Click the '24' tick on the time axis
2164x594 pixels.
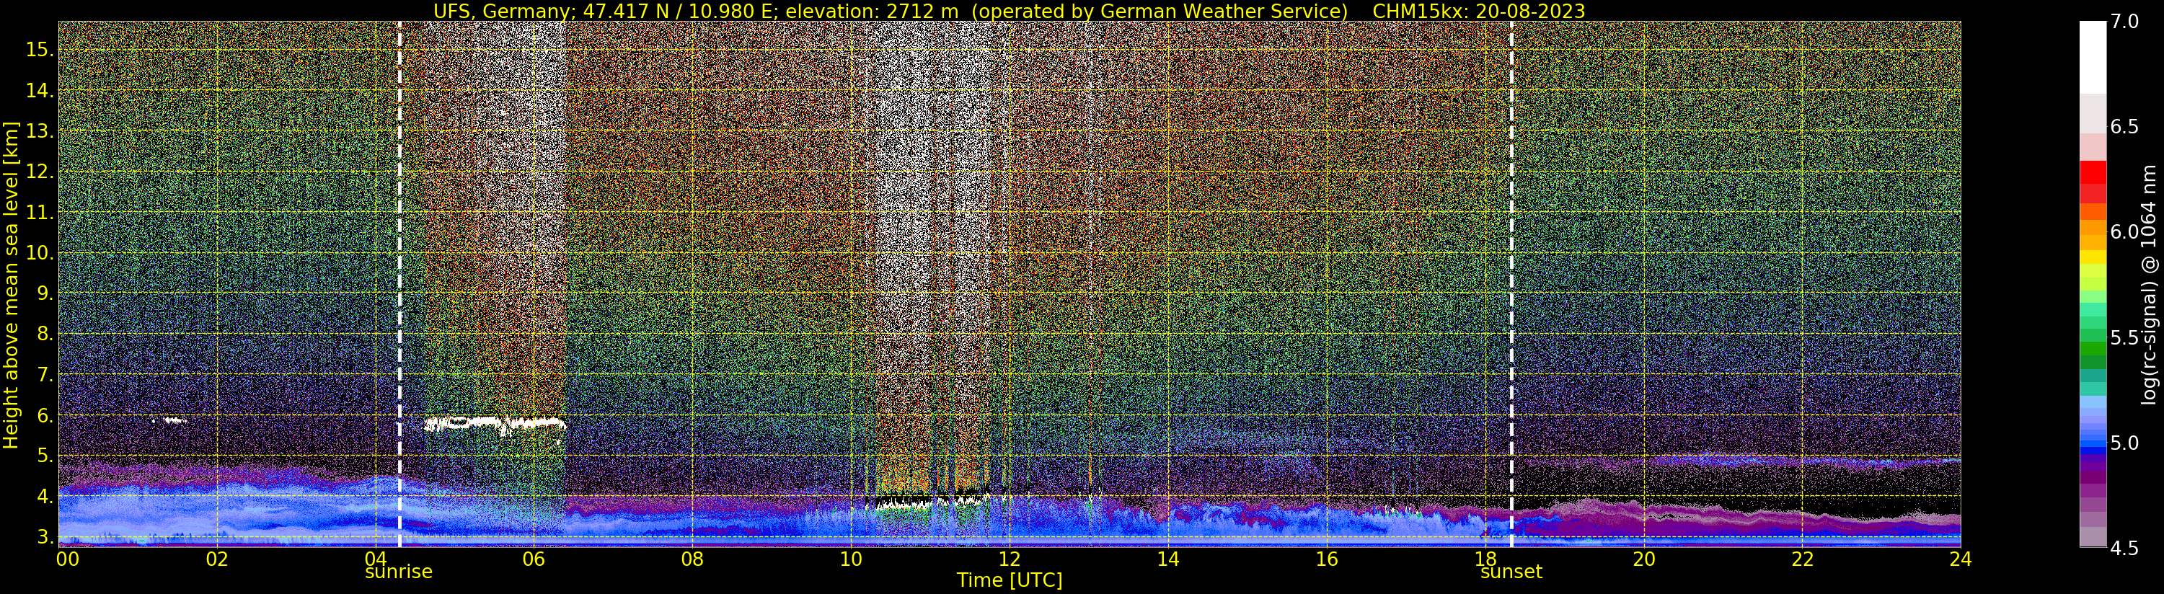1961,559
